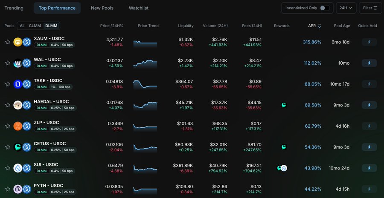Star the ZLP - USDC pool
Image resolution: width=384 pixels, height=198 pixels.
8,126
